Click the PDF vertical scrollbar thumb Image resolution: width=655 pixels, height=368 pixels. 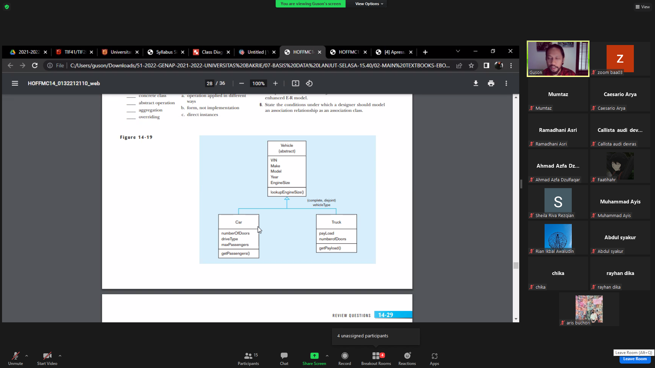coord(516,265)
